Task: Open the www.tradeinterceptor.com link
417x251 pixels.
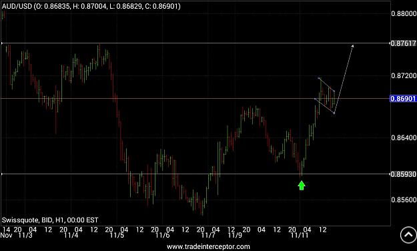Action: pos(208,247)
